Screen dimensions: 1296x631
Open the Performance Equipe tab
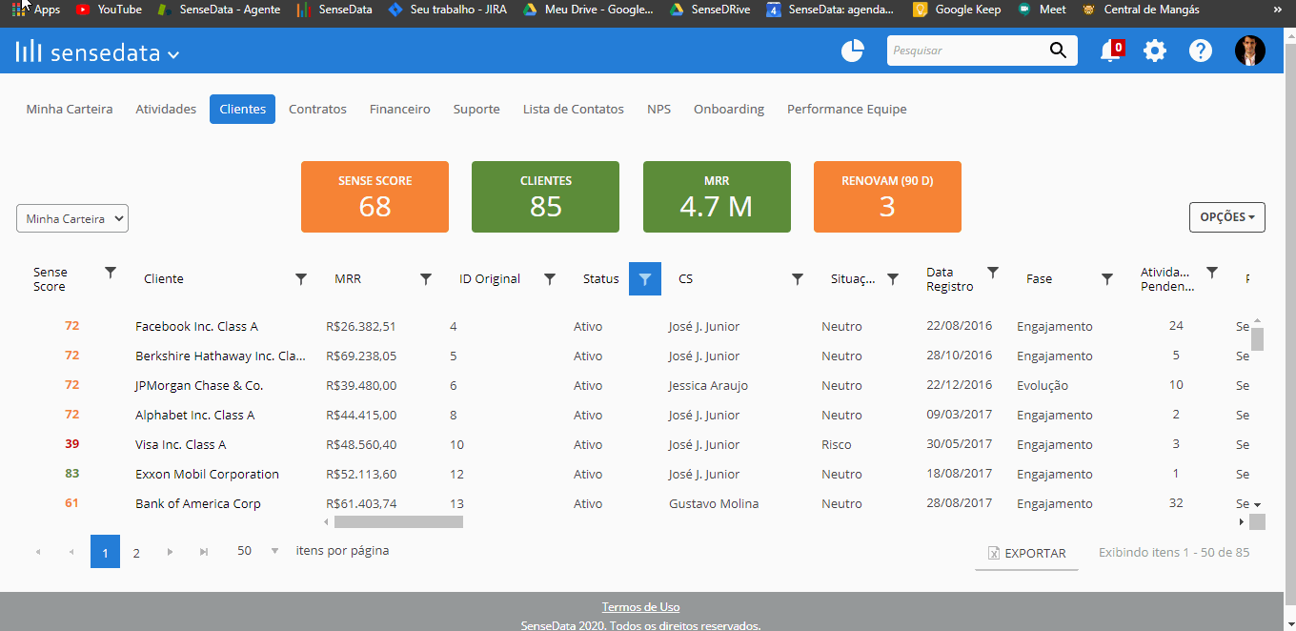[x=847, y=110]
